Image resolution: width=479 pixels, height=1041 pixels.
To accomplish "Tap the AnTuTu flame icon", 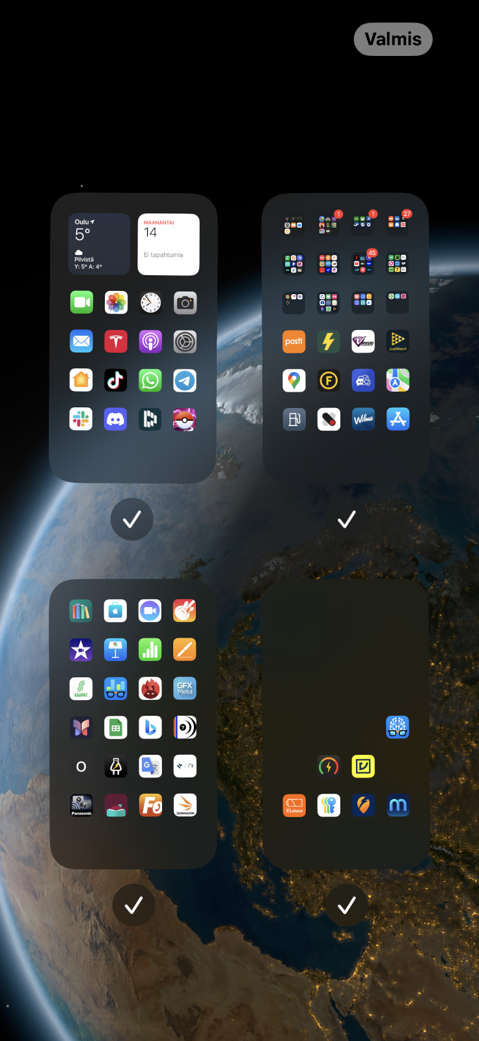I will pos(150,688).
